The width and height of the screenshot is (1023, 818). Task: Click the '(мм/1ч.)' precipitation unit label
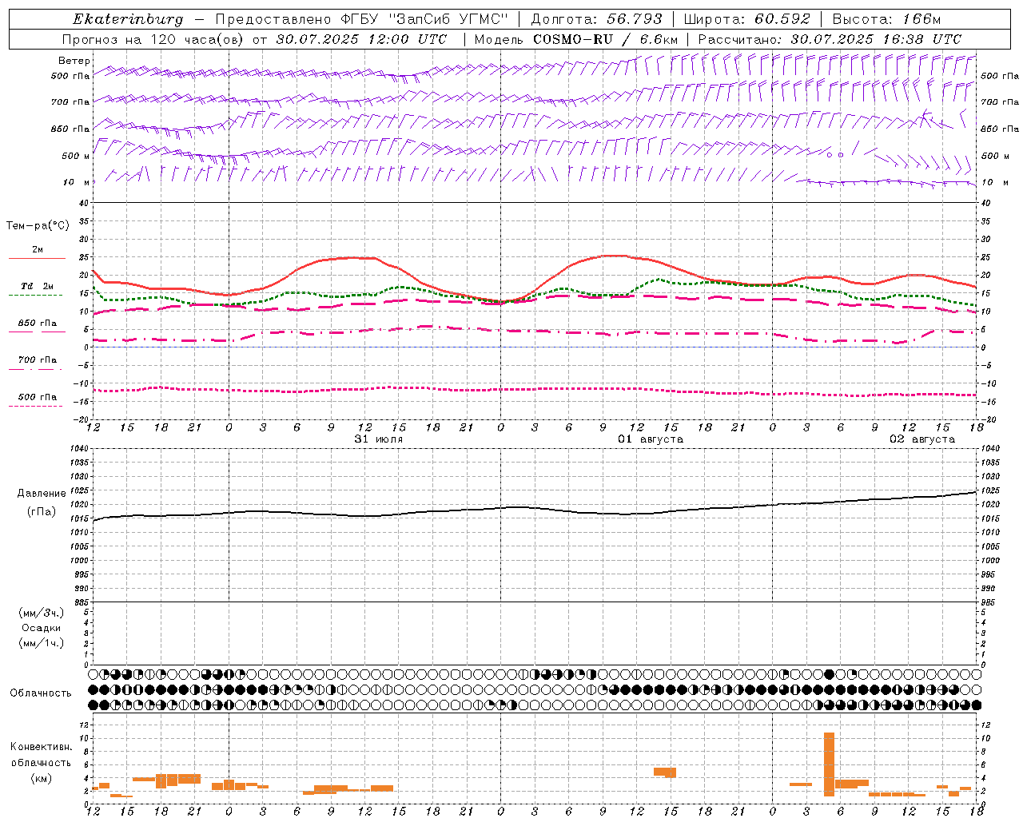click(42, 643)
